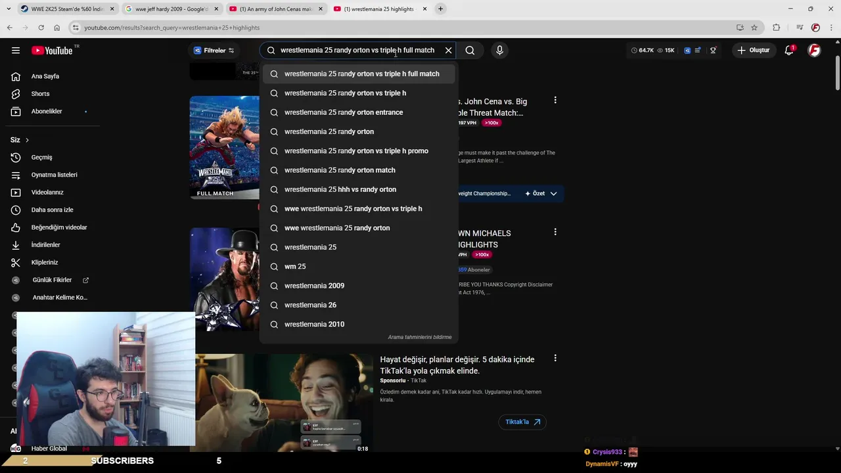The width and height of the screenshot is (841, 473).
Task: Open the browser extensions puzzle icon
Action: [x=777, y=28]
